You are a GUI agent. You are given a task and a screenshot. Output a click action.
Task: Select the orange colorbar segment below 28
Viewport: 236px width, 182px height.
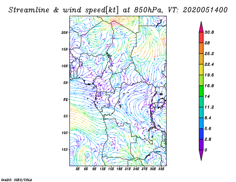(x=201, y=48)
